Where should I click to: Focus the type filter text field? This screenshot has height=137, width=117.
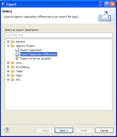(x=58, y=35)
